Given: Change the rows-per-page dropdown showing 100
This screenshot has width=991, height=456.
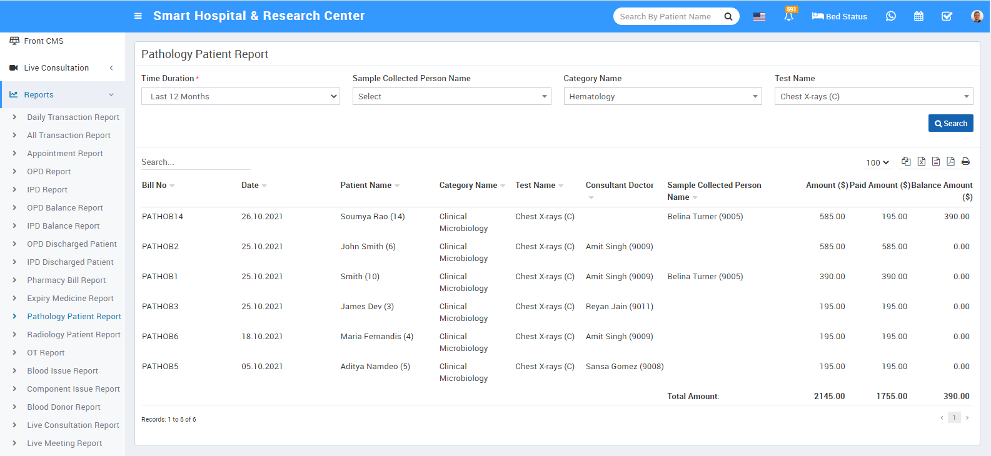Looking at the screenshot, I should (x=877, y=162).
